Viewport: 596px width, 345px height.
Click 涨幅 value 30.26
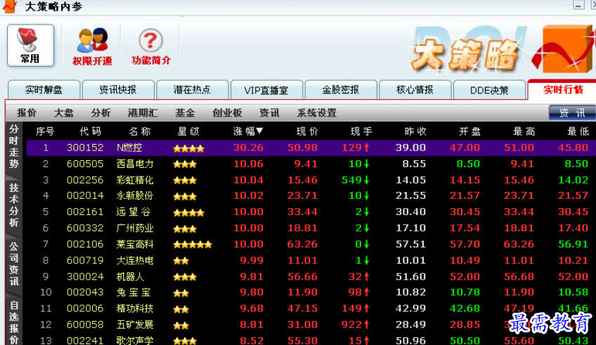pos(248,148)
